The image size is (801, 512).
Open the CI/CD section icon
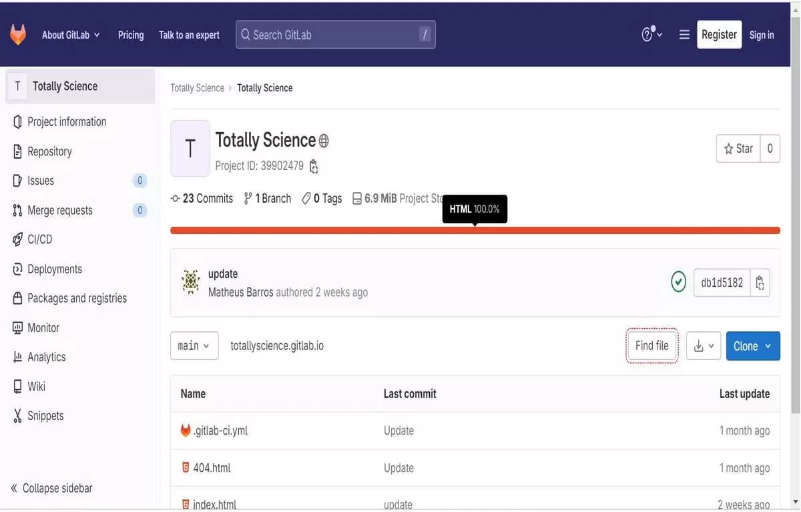pyautogui.click(x=16, y=239)
